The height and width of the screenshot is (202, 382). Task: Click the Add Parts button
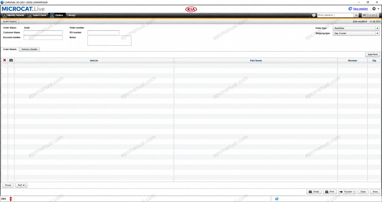372,54
